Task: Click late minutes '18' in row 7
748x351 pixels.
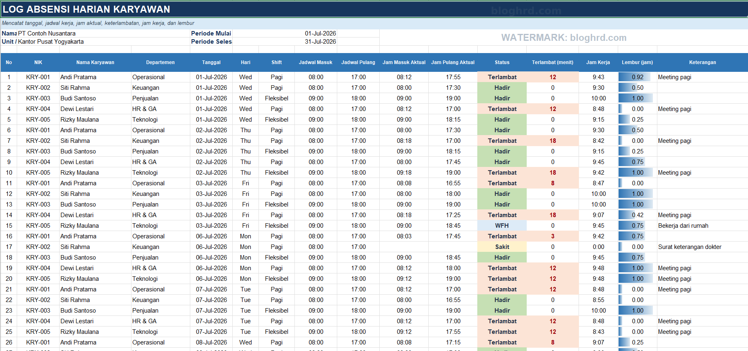Action: pyautogui.click(x=552, y=141)
